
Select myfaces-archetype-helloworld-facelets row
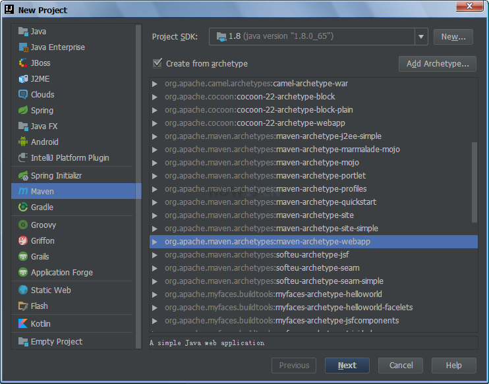(x=314, y=308)
